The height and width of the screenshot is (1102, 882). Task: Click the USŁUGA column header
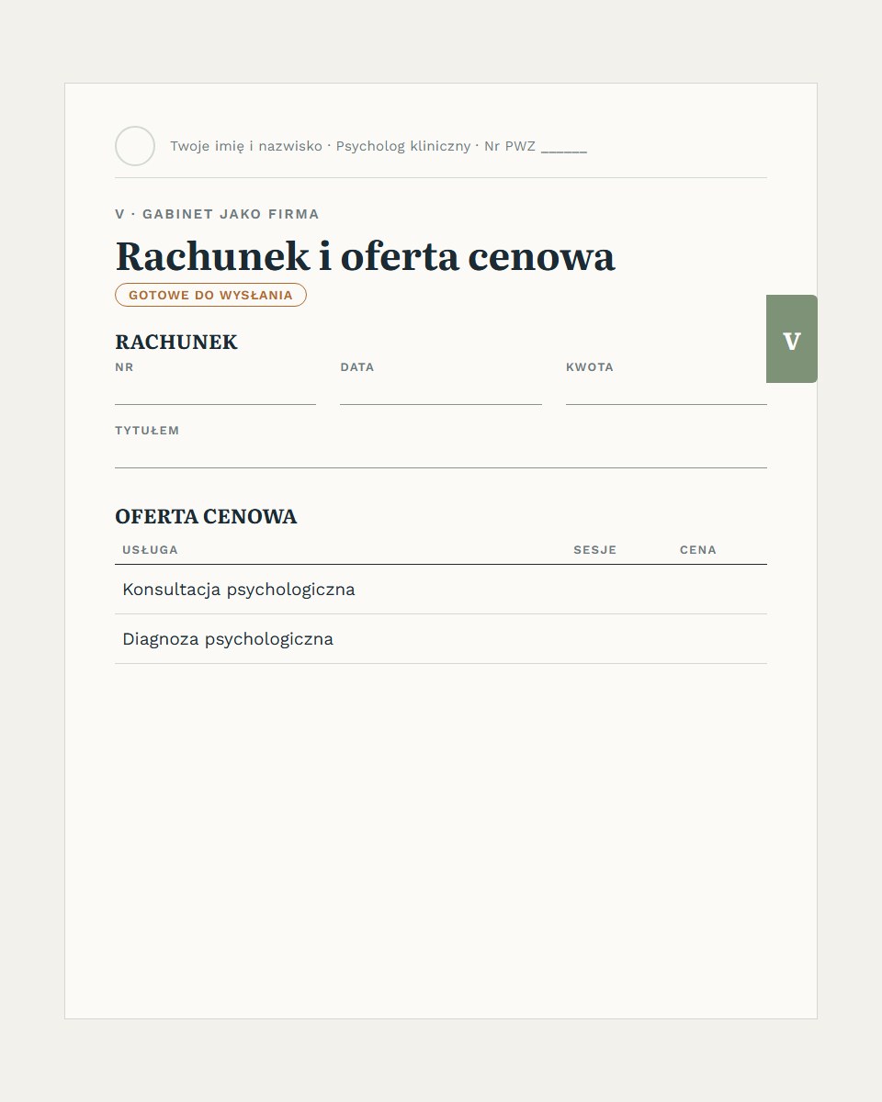tap(150, 550)
